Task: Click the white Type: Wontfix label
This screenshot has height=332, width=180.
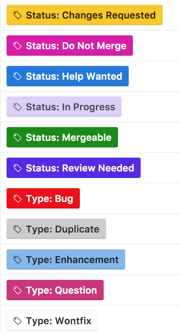Action: click(52, 320)
